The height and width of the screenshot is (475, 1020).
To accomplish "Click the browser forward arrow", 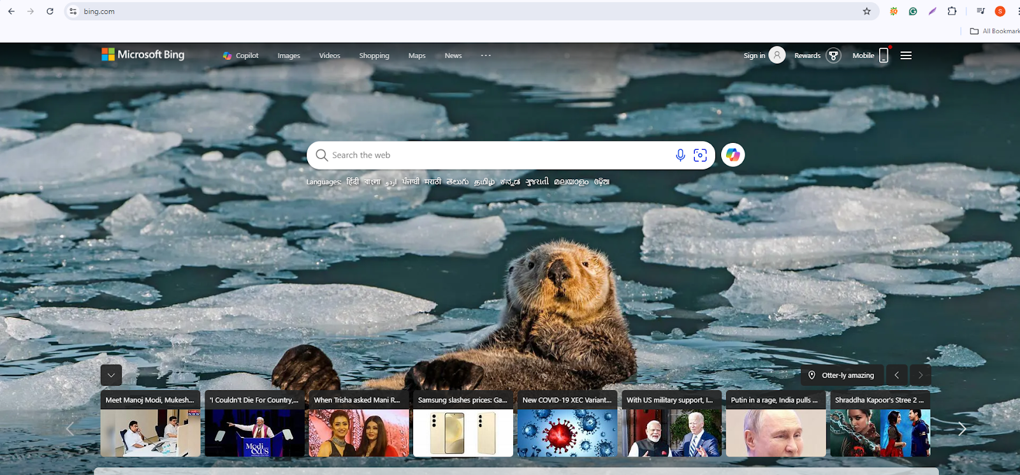I will coord(31,11).
